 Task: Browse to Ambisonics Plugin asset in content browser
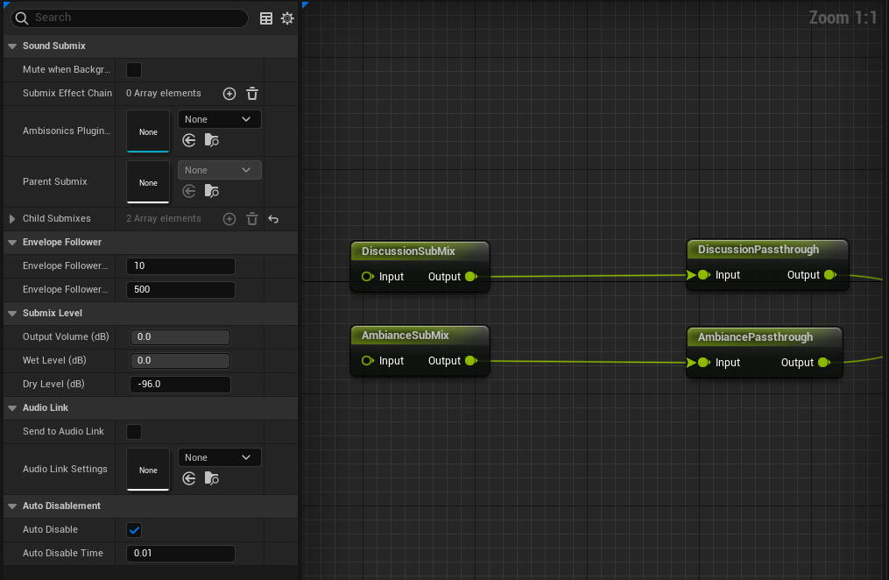(212, 140)
